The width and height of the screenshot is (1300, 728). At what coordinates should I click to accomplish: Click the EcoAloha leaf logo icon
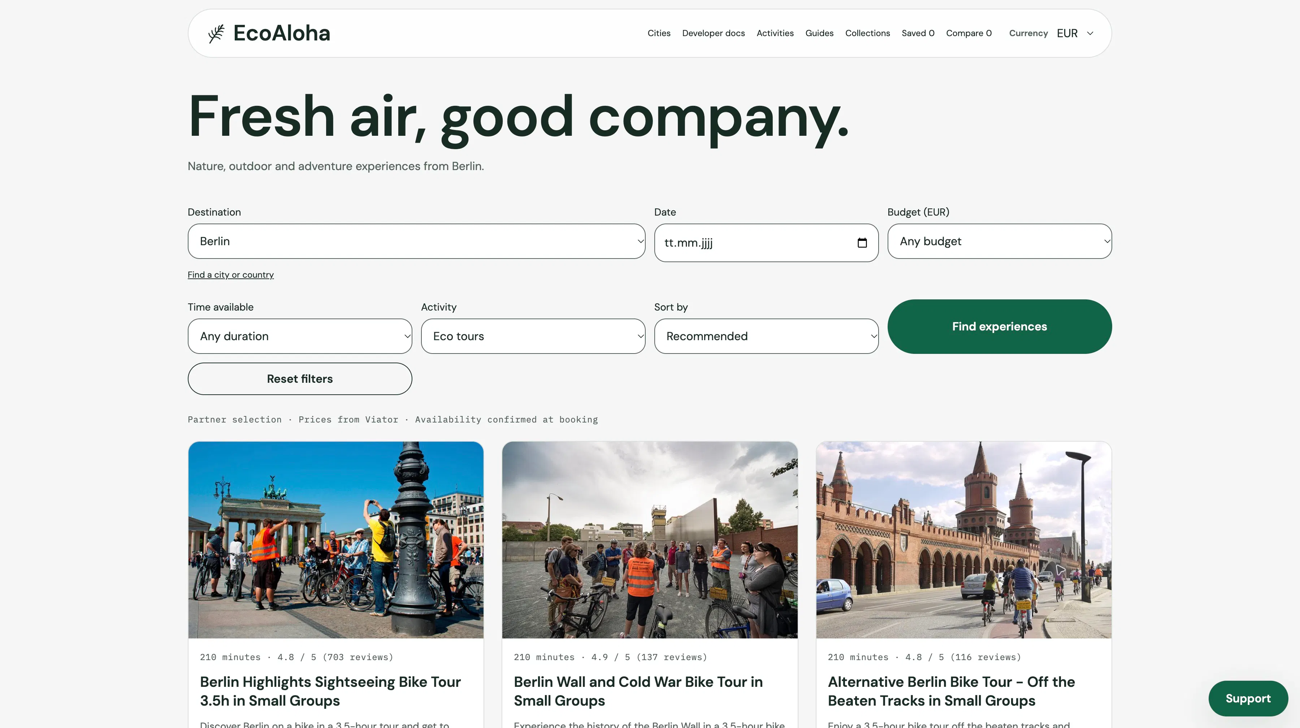pos(216,33)
